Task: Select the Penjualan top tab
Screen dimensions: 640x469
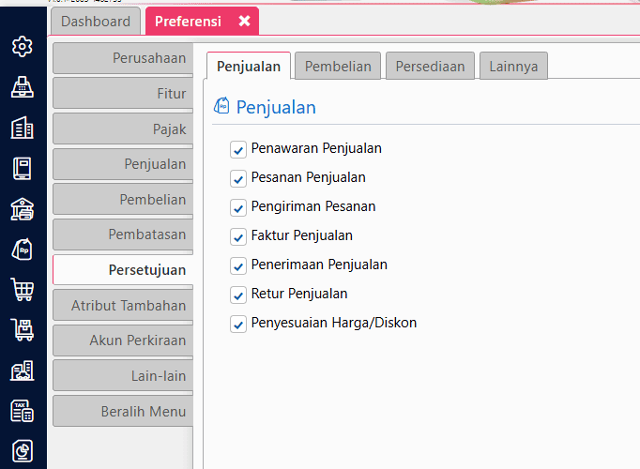Action: click(249, 66)
